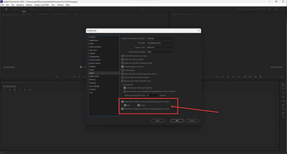Open the Default Media Scaling dropdown
The width and height of the screenshot is (287, 154).
(x=161, y=52)
